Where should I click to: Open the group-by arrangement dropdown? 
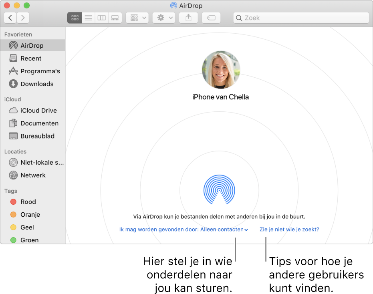(137, 18)
